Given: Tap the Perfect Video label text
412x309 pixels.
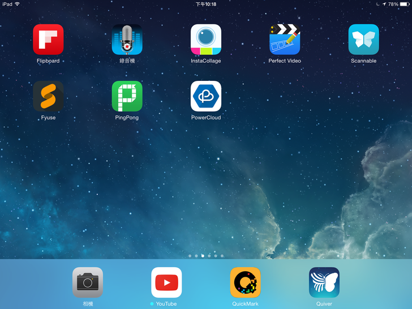Looking at the screenshot, I should coord(285,61).
